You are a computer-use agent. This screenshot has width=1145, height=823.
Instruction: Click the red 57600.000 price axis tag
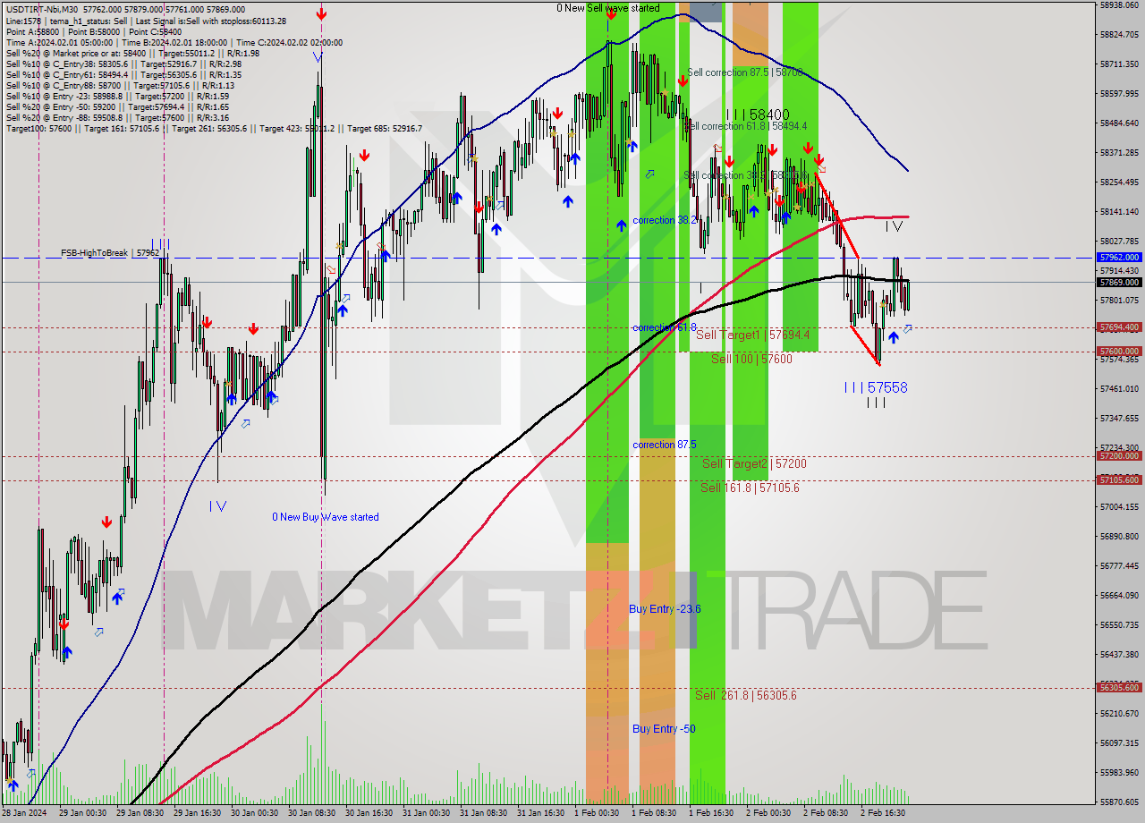coord(1118,352)
